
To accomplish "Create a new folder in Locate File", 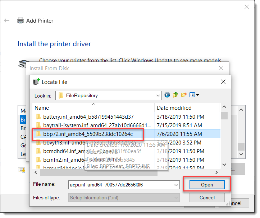I will [184, 95].
